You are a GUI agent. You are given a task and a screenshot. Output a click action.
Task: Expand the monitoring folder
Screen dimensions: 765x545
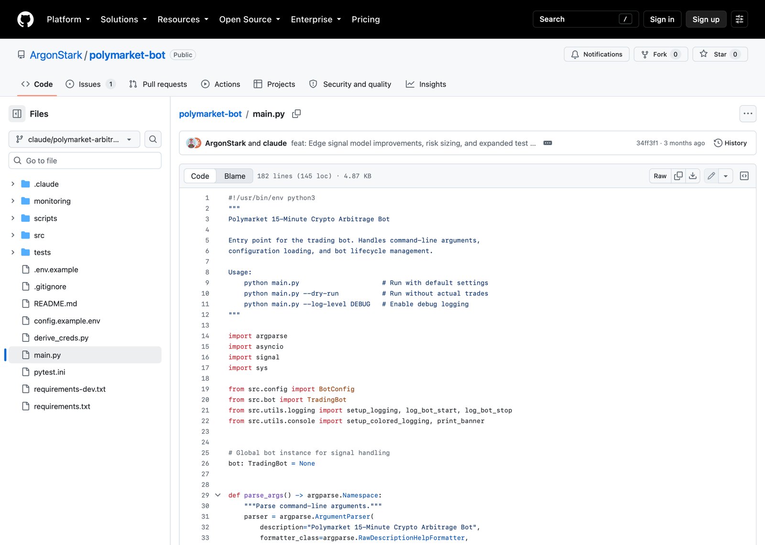(13, 201)
